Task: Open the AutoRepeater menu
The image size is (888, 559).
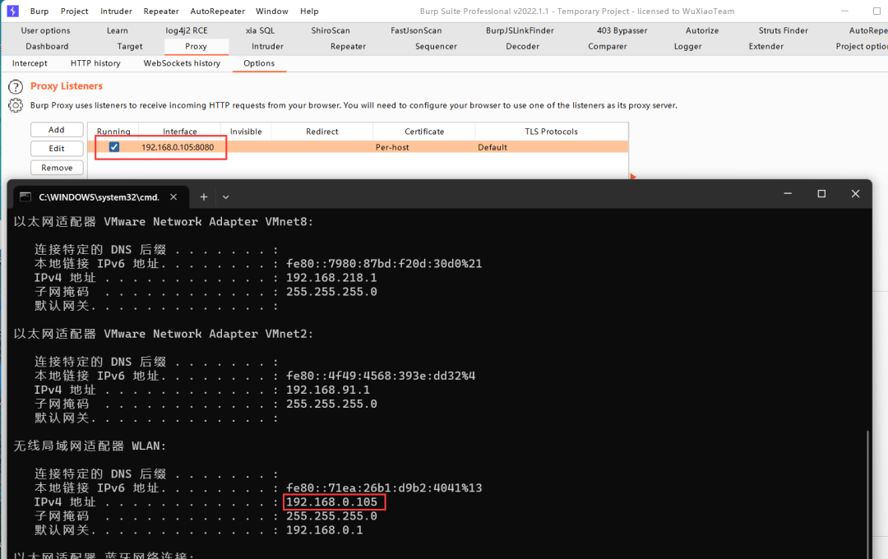Action: coord(217,11)
